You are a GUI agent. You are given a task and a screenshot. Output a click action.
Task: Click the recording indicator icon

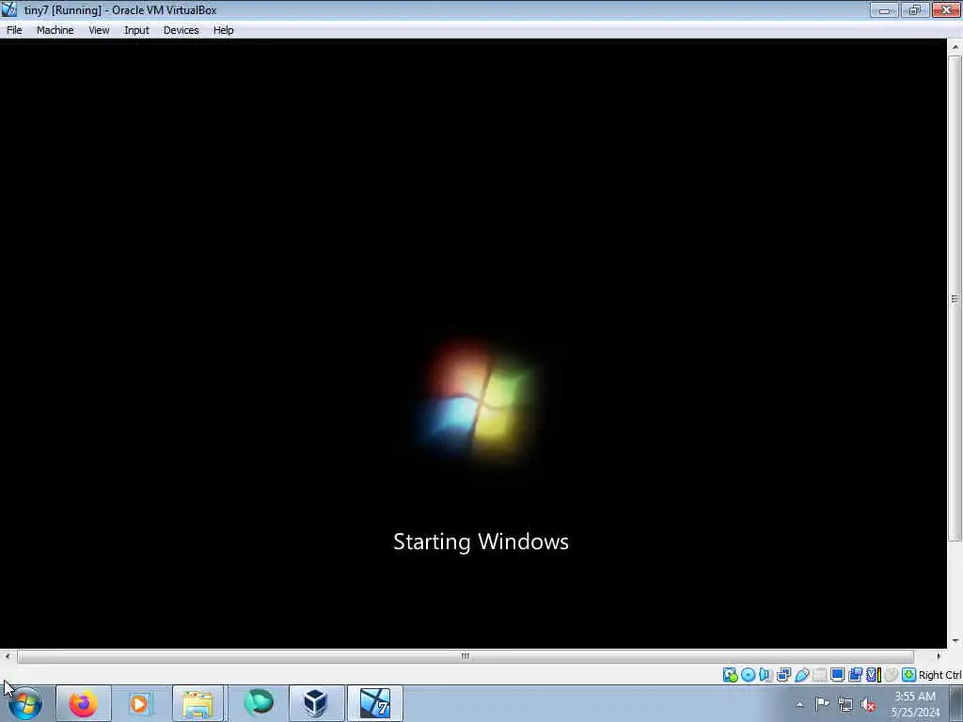coord(855,675)
